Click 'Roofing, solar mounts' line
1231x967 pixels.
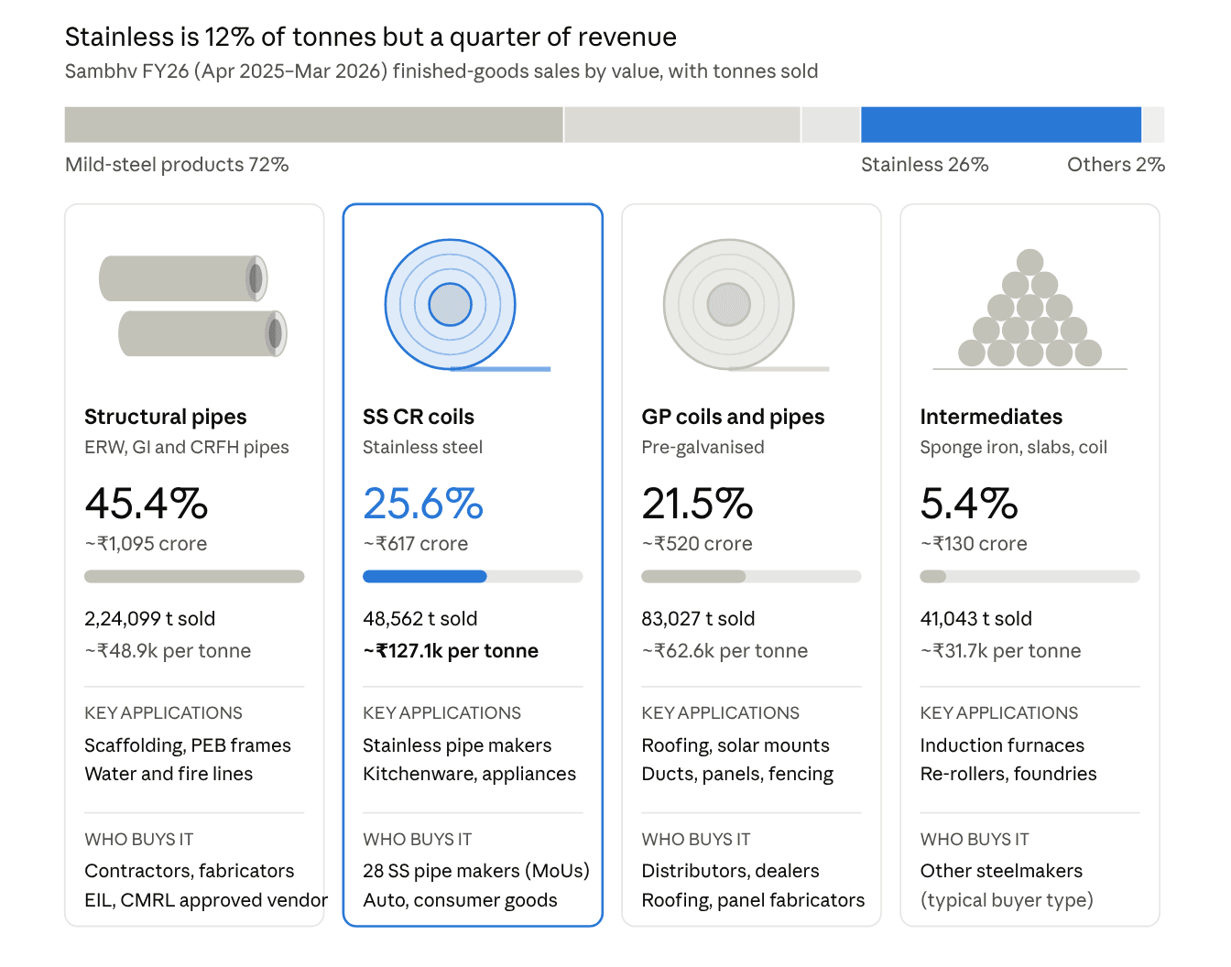pos(735,745)
